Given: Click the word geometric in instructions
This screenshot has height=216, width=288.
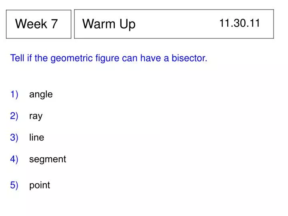Looking at the screenshot, I should [x=72, y=58].
